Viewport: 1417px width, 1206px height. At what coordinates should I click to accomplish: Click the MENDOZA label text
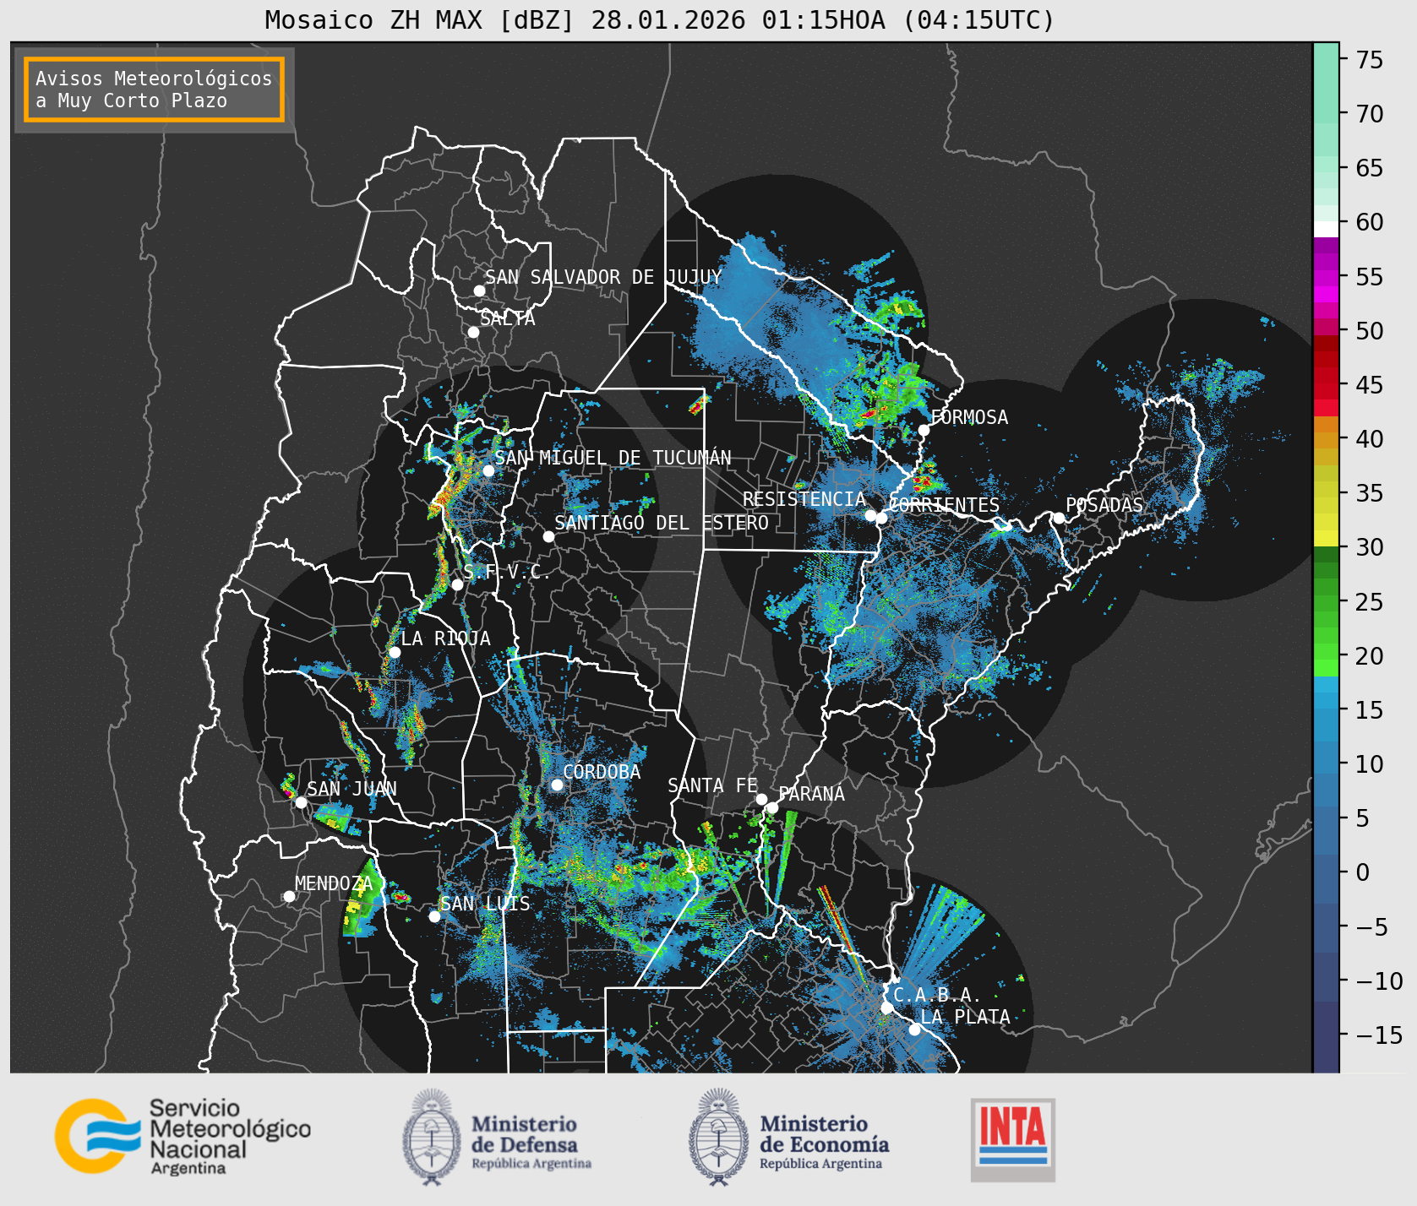(334, 883)
